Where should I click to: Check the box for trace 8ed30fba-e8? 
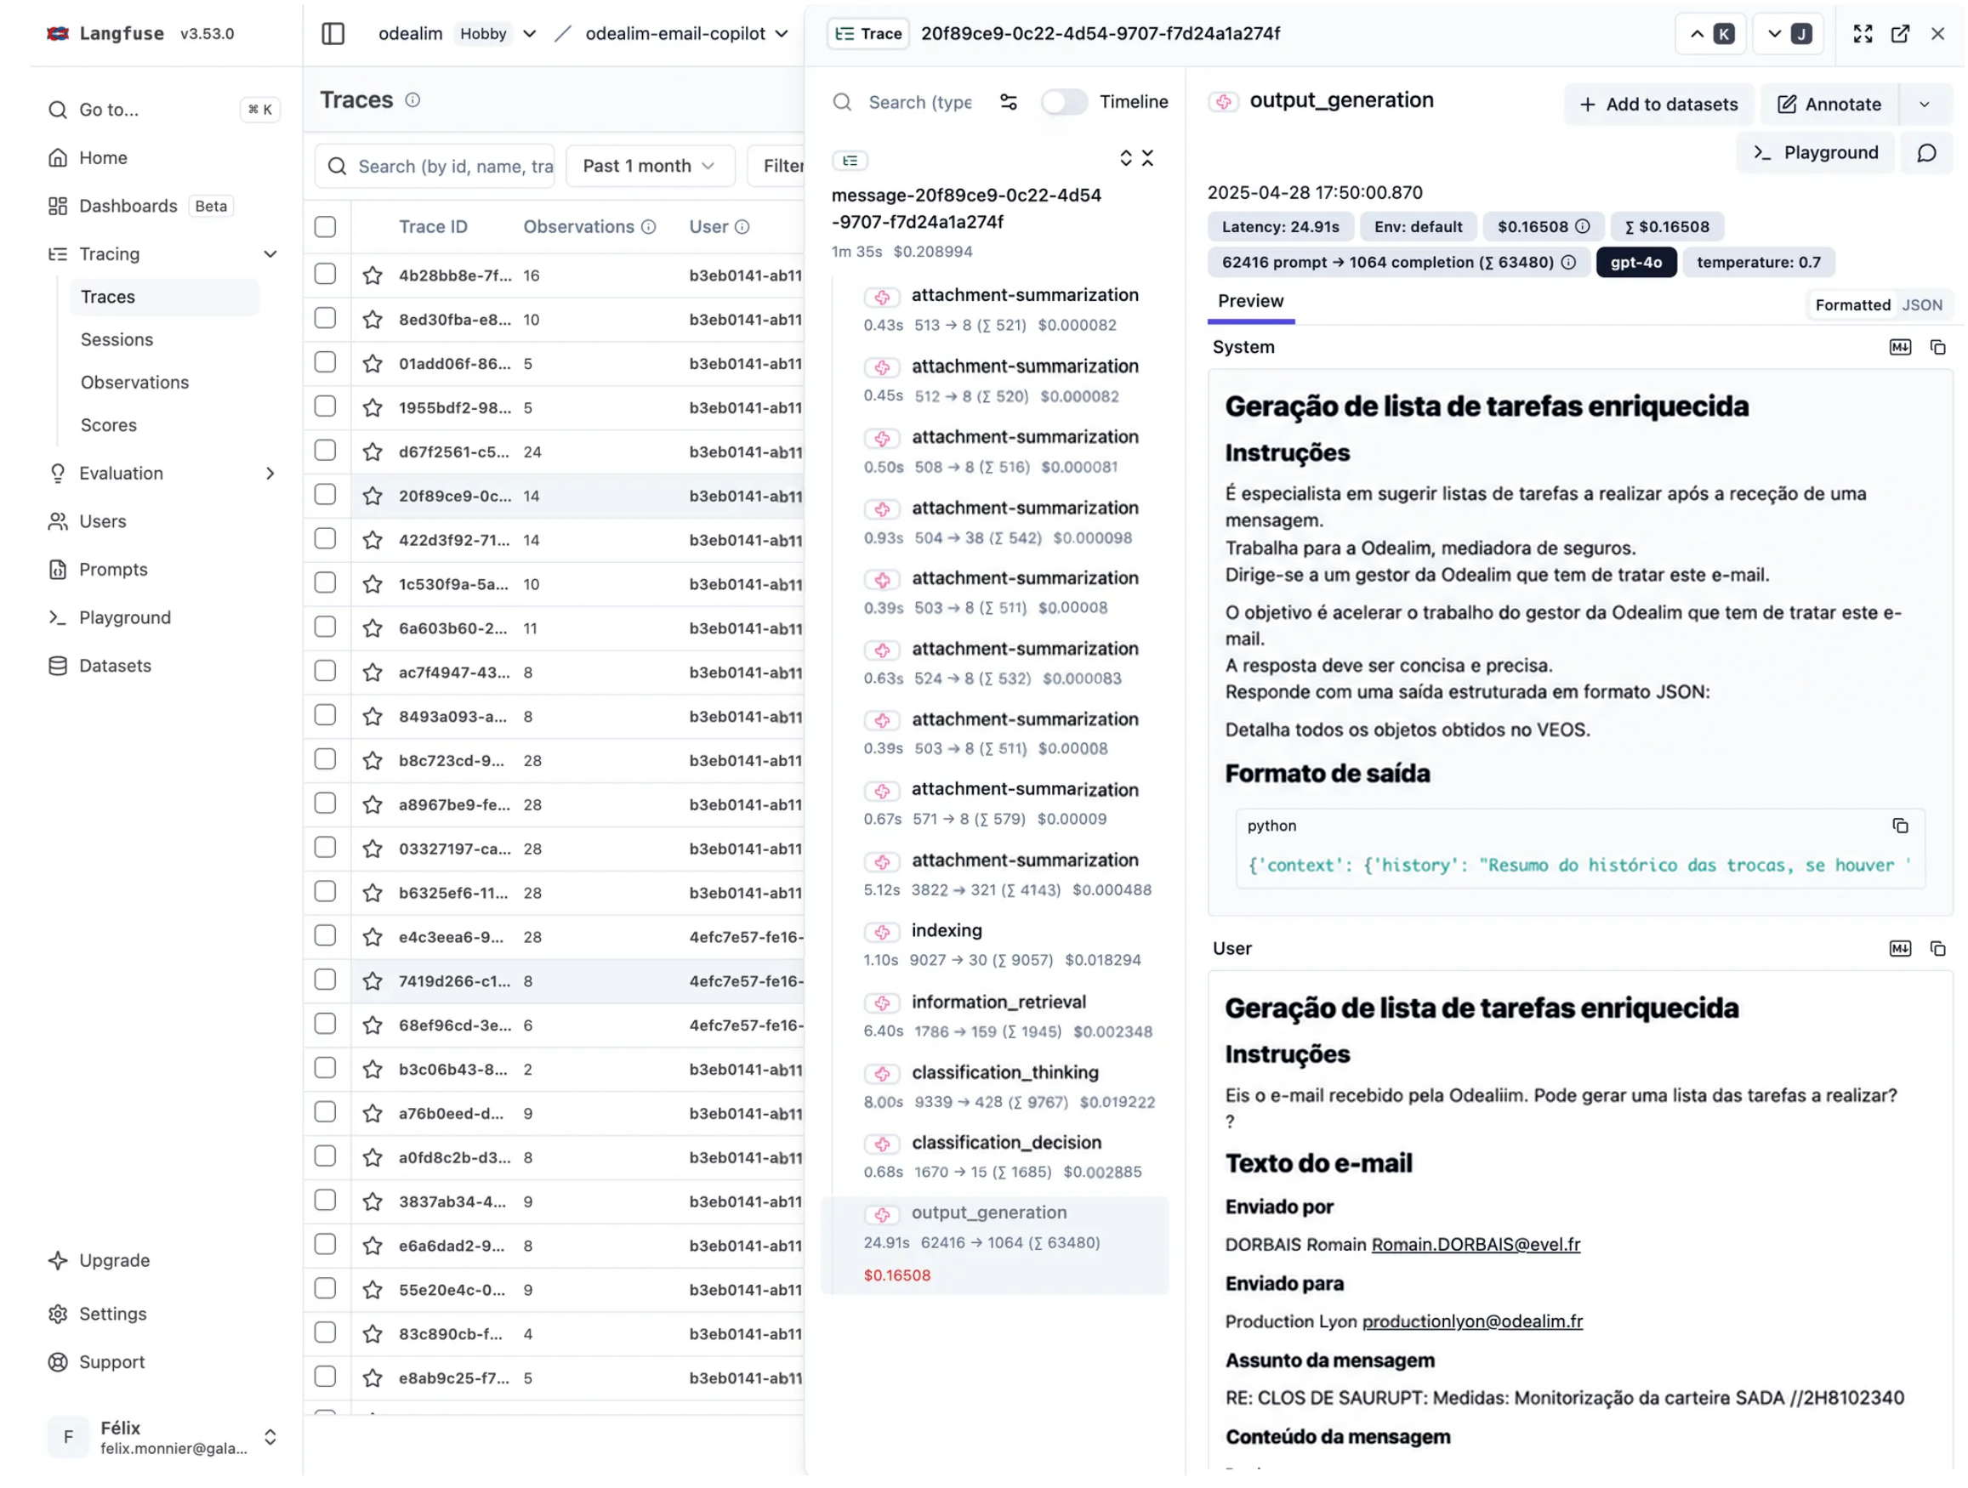326,318
